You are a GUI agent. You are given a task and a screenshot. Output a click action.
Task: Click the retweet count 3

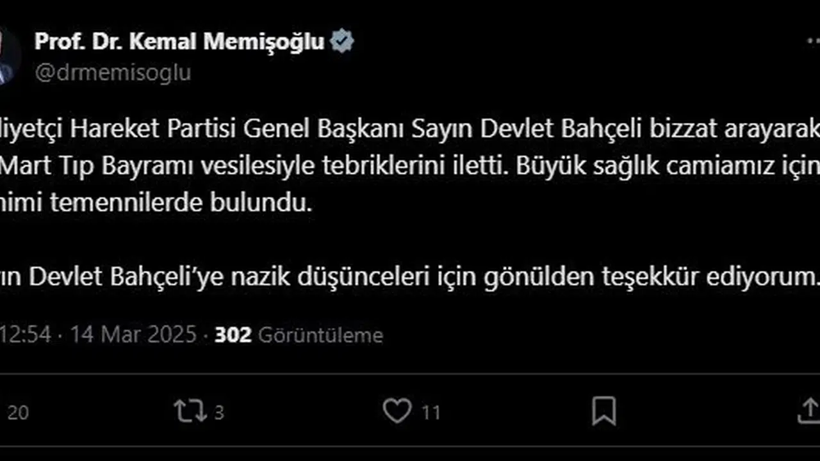[218, 413]
